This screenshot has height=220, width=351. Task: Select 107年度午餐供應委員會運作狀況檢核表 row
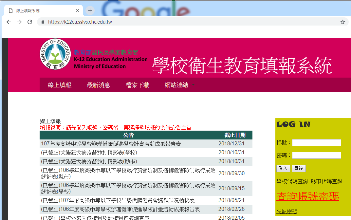pos(146,200)
